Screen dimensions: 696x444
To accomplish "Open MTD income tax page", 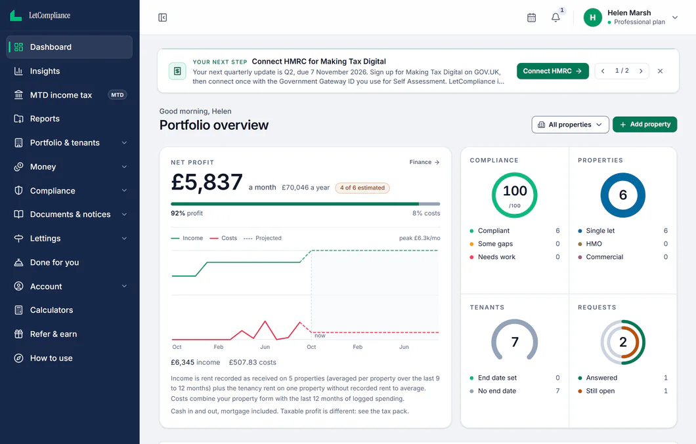I will [69, 95].
